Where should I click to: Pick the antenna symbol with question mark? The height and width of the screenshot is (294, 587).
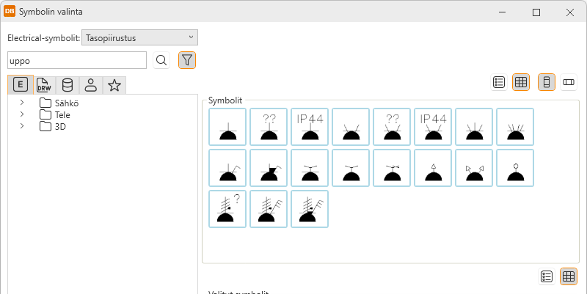(227, 209)
